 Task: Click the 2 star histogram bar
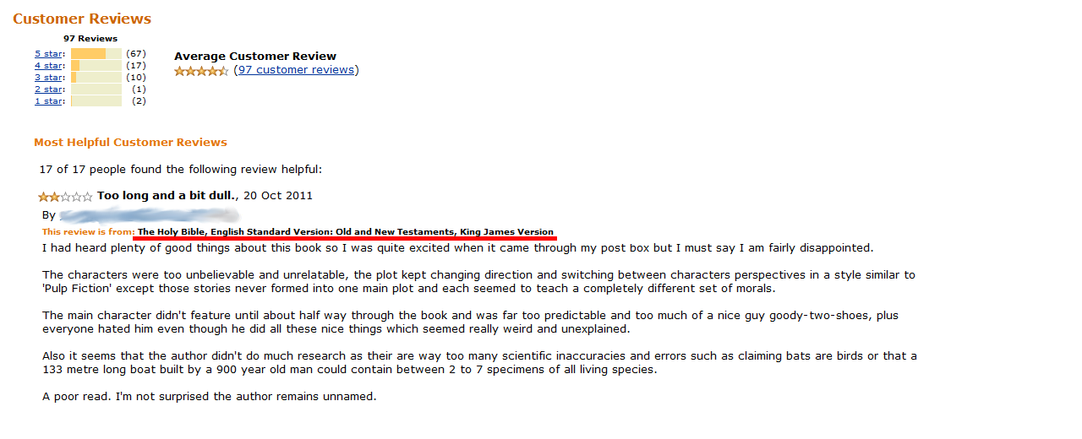pyautogui.click(x=96, y=89)
